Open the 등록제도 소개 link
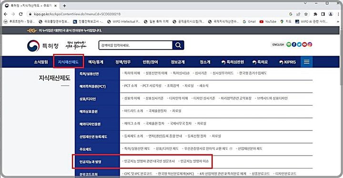The image size is (343, 178). [133, 136]
